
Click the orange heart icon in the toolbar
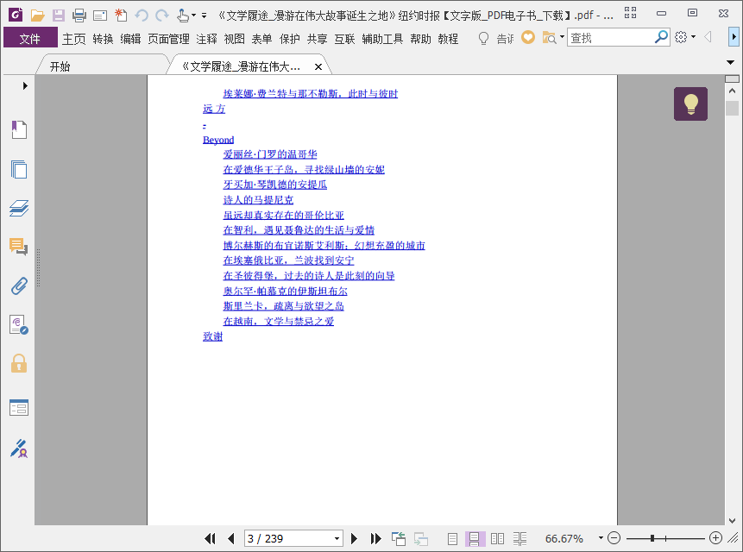(528, 37)
